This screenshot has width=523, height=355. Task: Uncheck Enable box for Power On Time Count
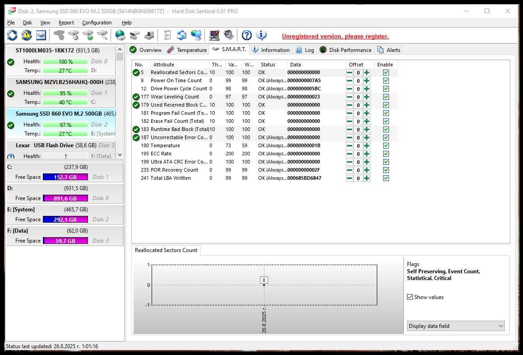point(386,80)
